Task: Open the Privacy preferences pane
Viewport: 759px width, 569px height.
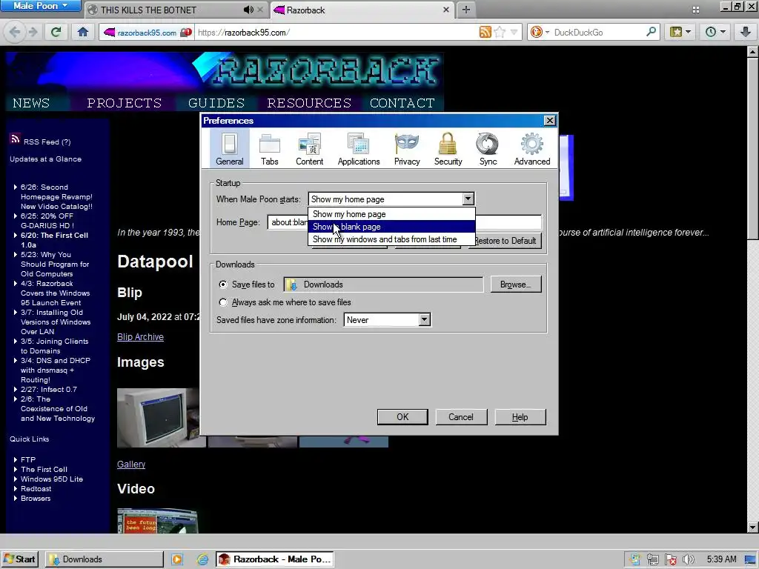Action: [x=407, y=148]
